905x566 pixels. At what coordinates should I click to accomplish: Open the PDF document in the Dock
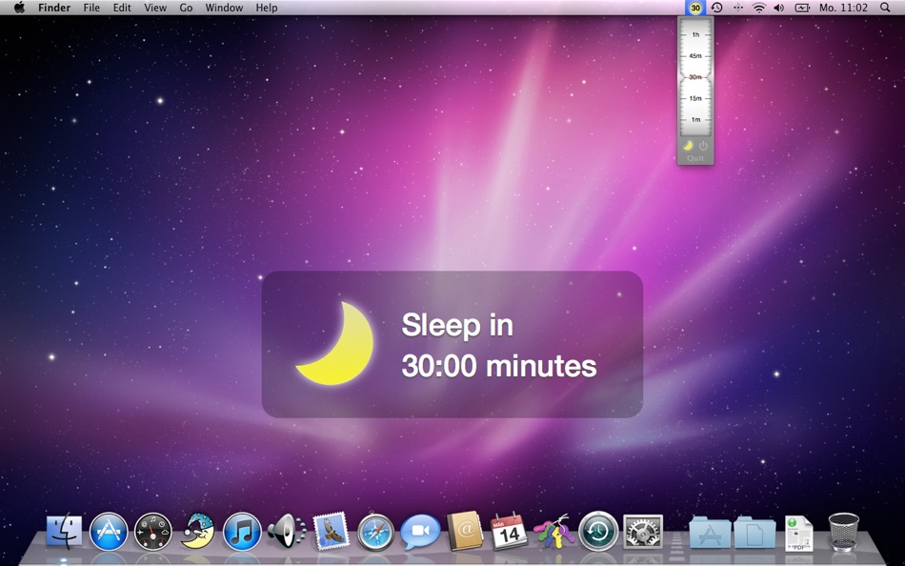coord(799,533)
